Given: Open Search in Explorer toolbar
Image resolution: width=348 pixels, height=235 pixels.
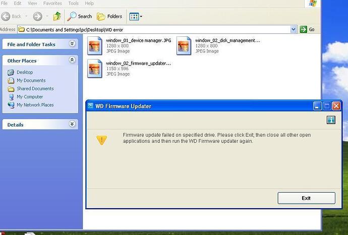Looking at the screenshot, I should (80, 16).
